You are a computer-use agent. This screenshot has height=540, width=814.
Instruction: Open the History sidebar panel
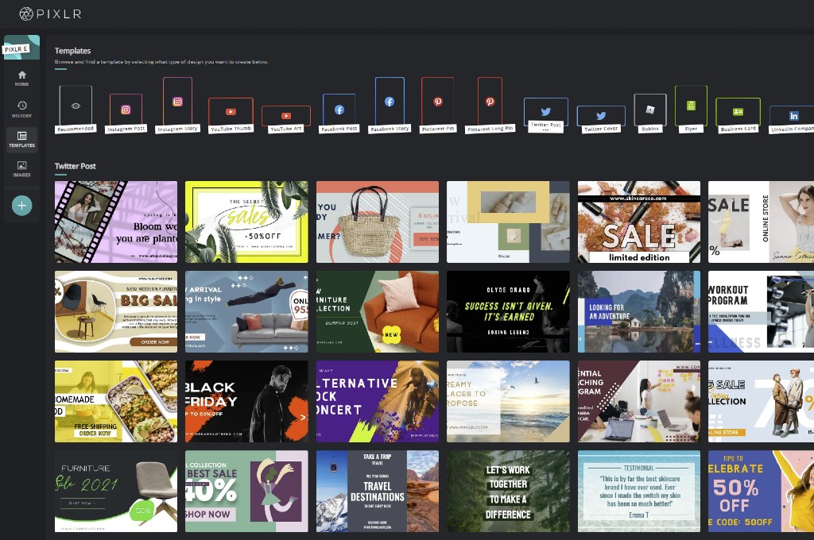[22, 110]
